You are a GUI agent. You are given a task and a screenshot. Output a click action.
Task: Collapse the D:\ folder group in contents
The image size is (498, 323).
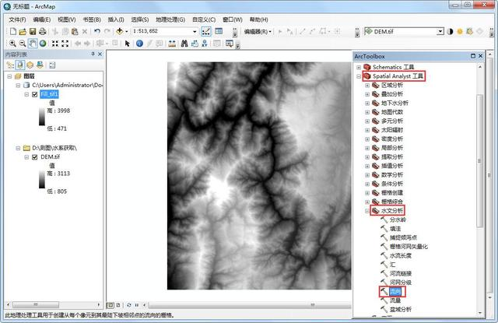point(18,148)
